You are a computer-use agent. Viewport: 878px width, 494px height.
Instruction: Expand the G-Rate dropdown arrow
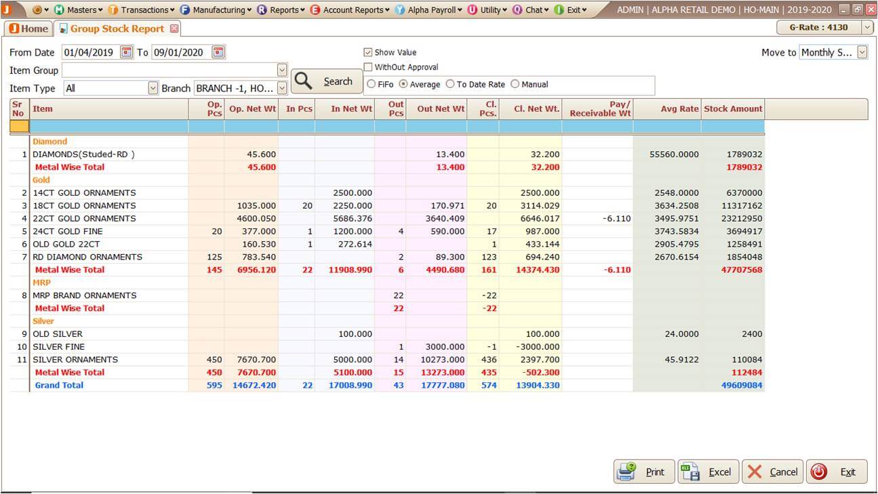click(x=867, y=28)
